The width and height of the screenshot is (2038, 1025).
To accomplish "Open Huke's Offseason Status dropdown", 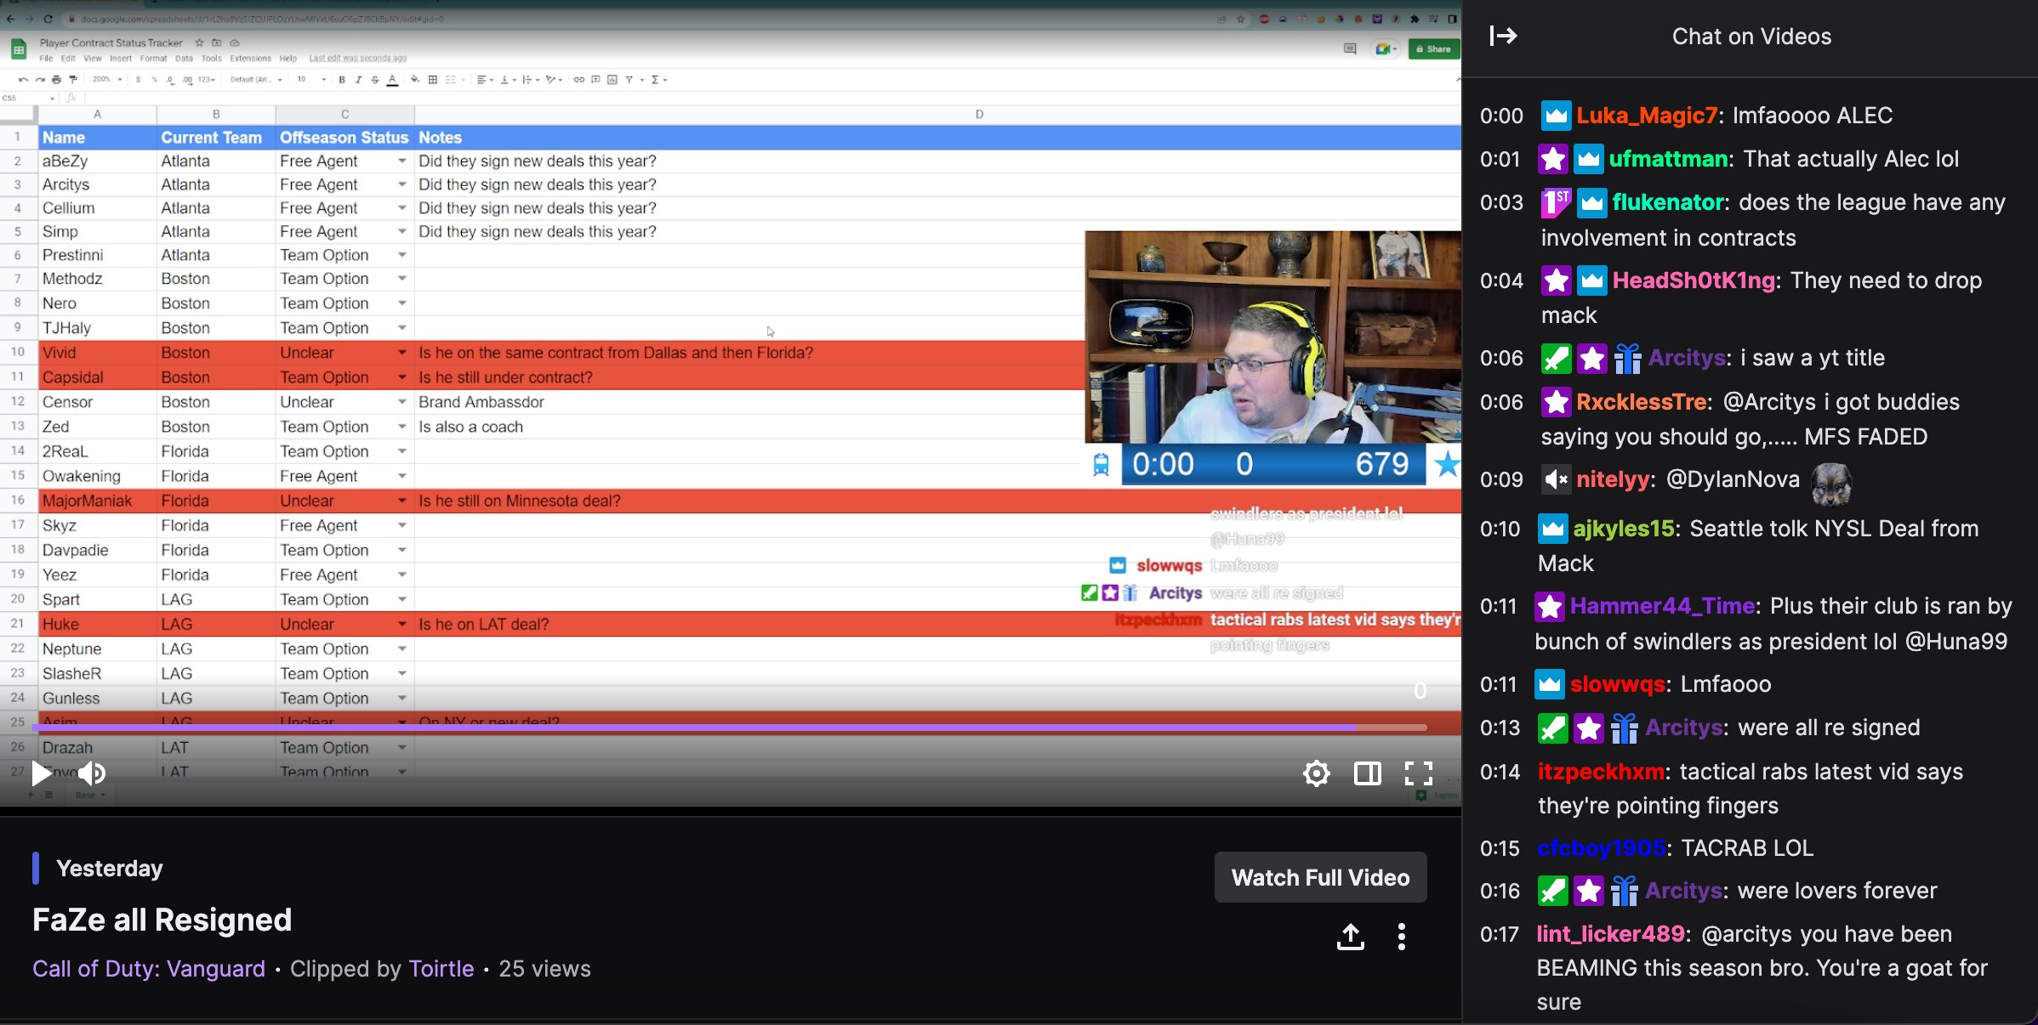I will tap(402, 624).
